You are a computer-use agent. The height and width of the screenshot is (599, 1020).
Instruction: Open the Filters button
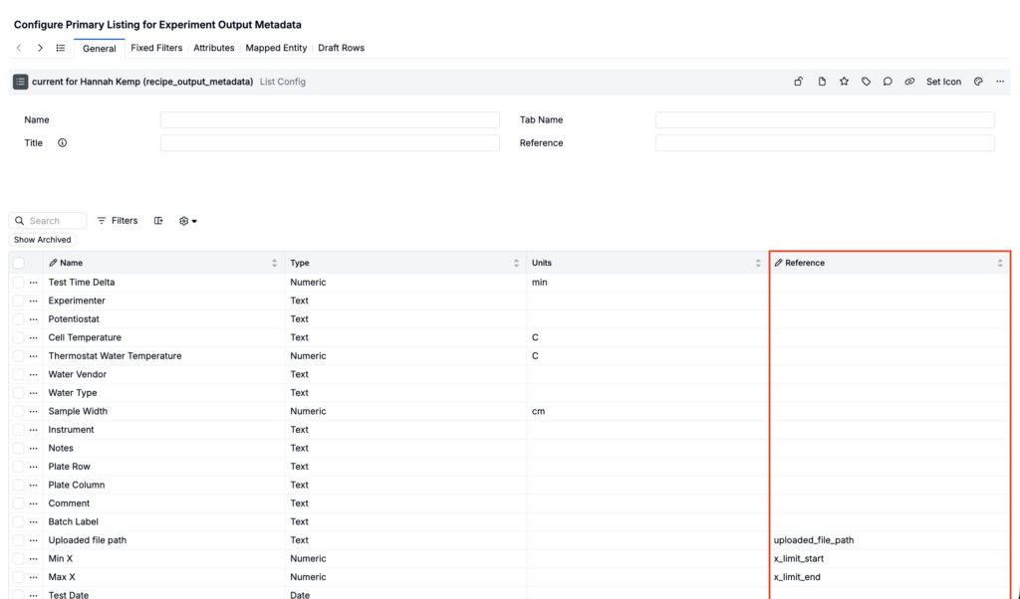[118, 221]
